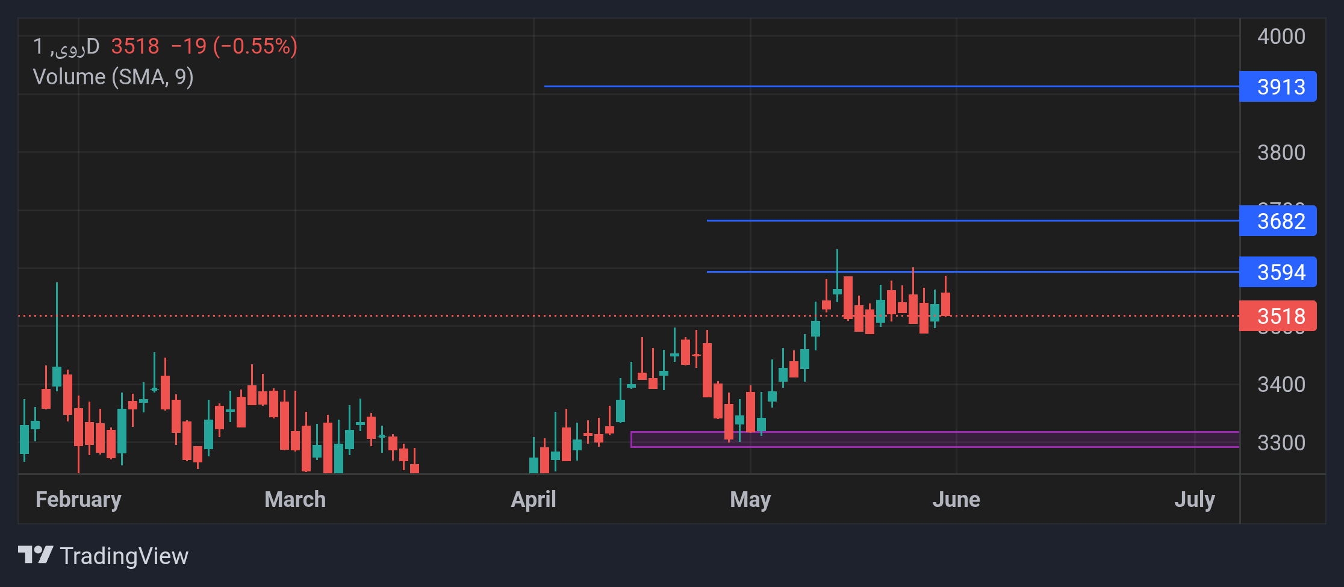The height and width of the screenshot is (587, 1344).
Task: Select the blue horizontal line at 3913
Action: tap(892, 87)
